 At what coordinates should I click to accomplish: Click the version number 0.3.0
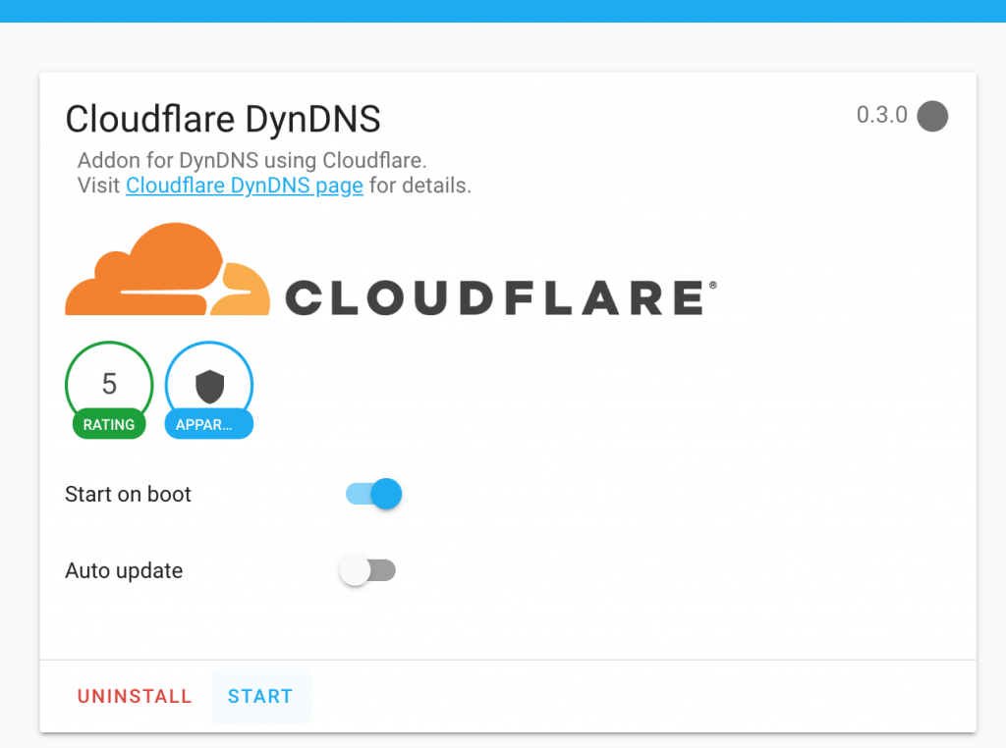[883, 115]
